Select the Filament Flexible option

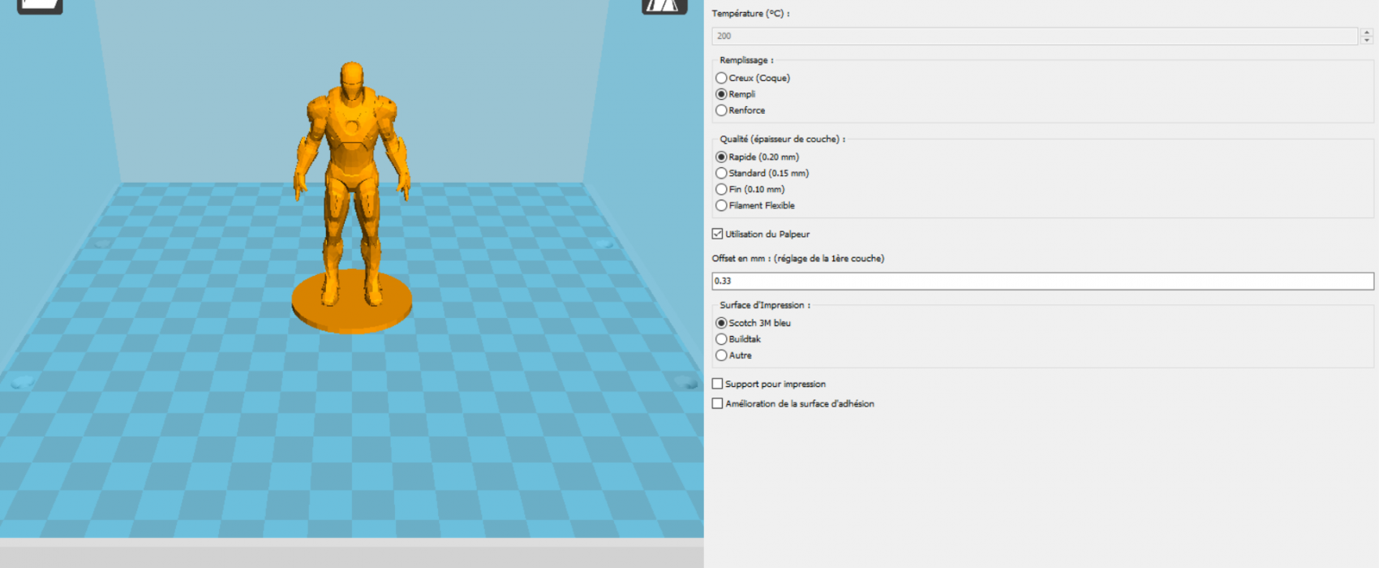pyautogui.click(x=755, y=205)
